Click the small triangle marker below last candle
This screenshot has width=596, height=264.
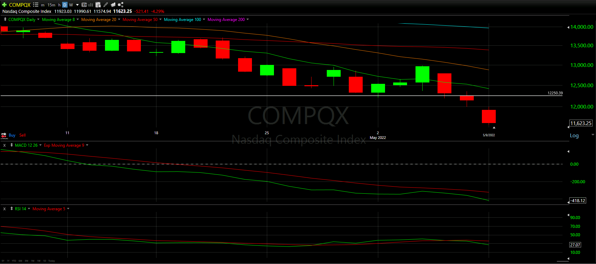pos(494,127)
